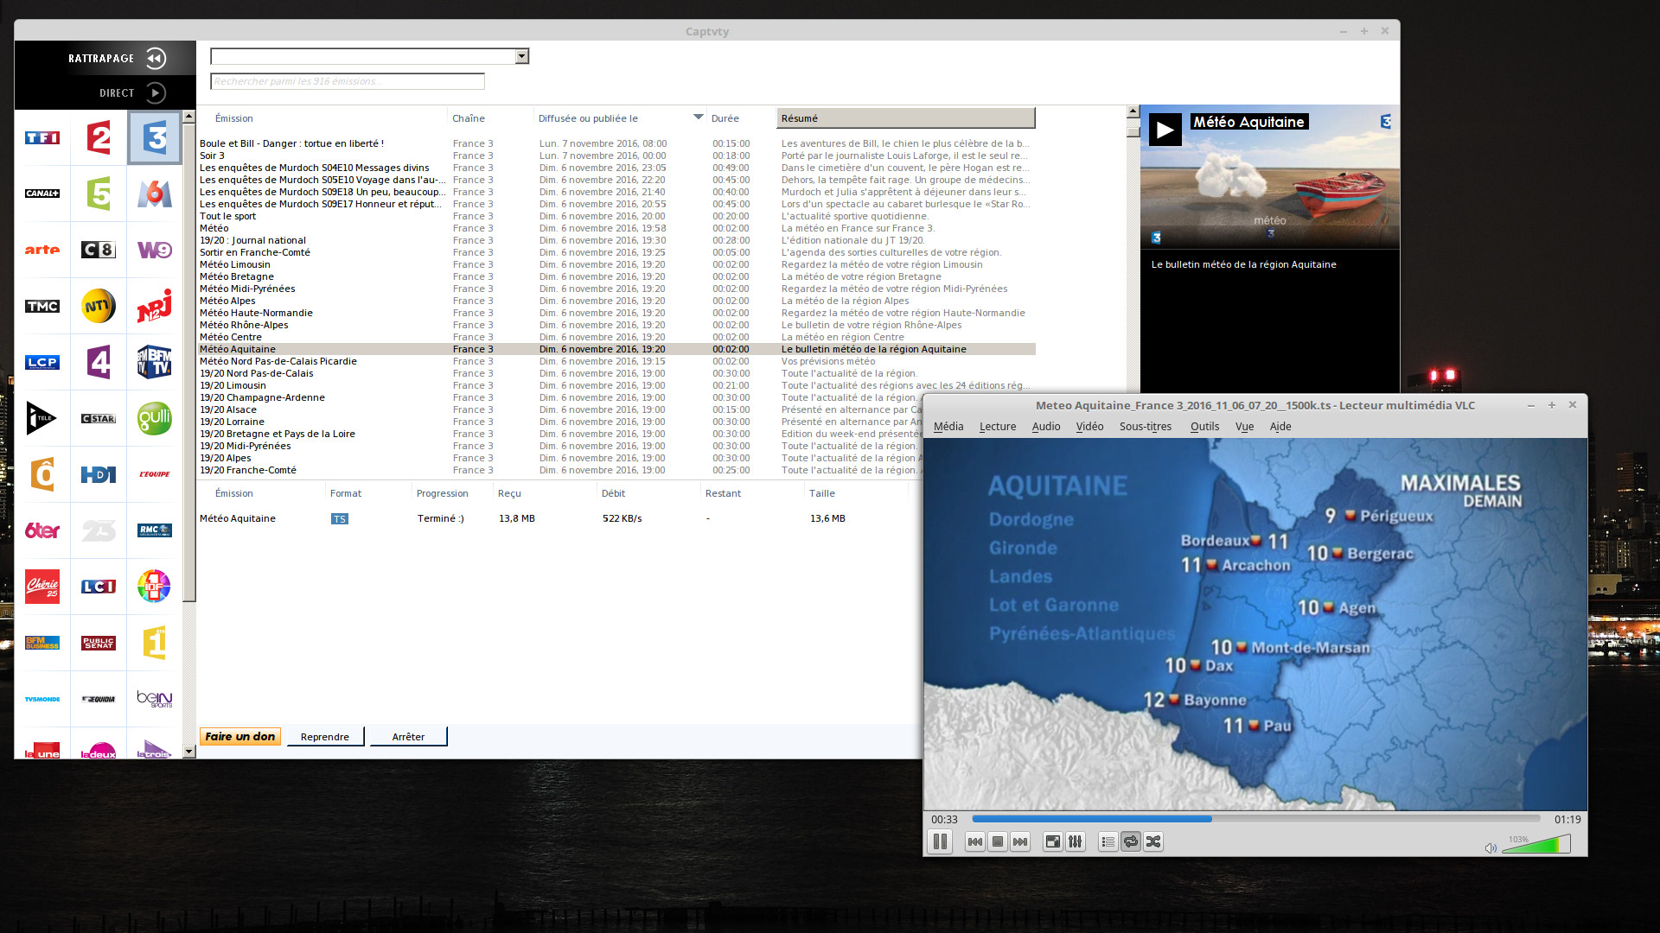Select the France 2 channel logo
Viewport: 1660px width, 933px height.
point(99,138)
